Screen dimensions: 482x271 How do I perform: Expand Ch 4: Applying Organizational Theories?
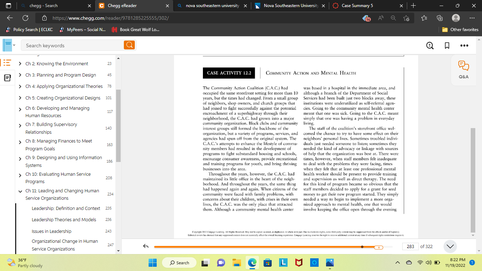click(20, 86)
